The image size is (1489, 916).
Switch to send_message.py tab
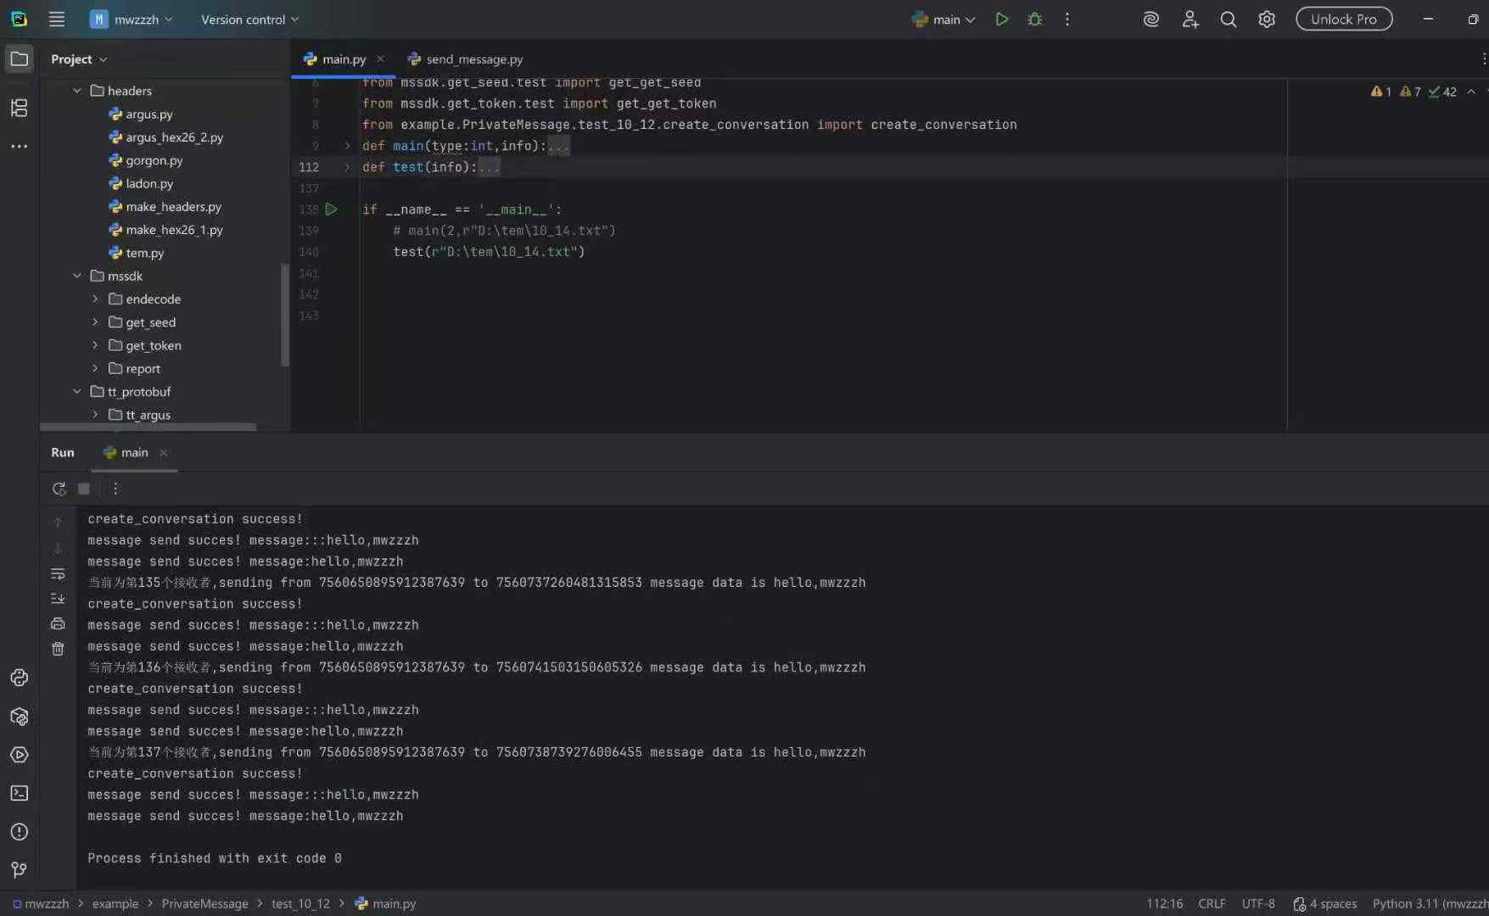coord(465,59)
